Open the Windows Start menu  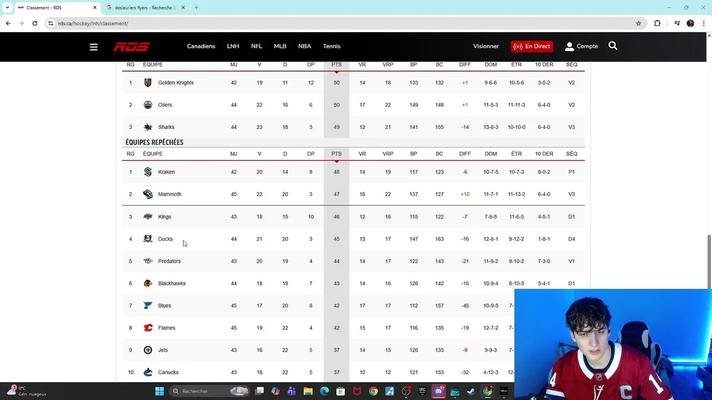160,391
